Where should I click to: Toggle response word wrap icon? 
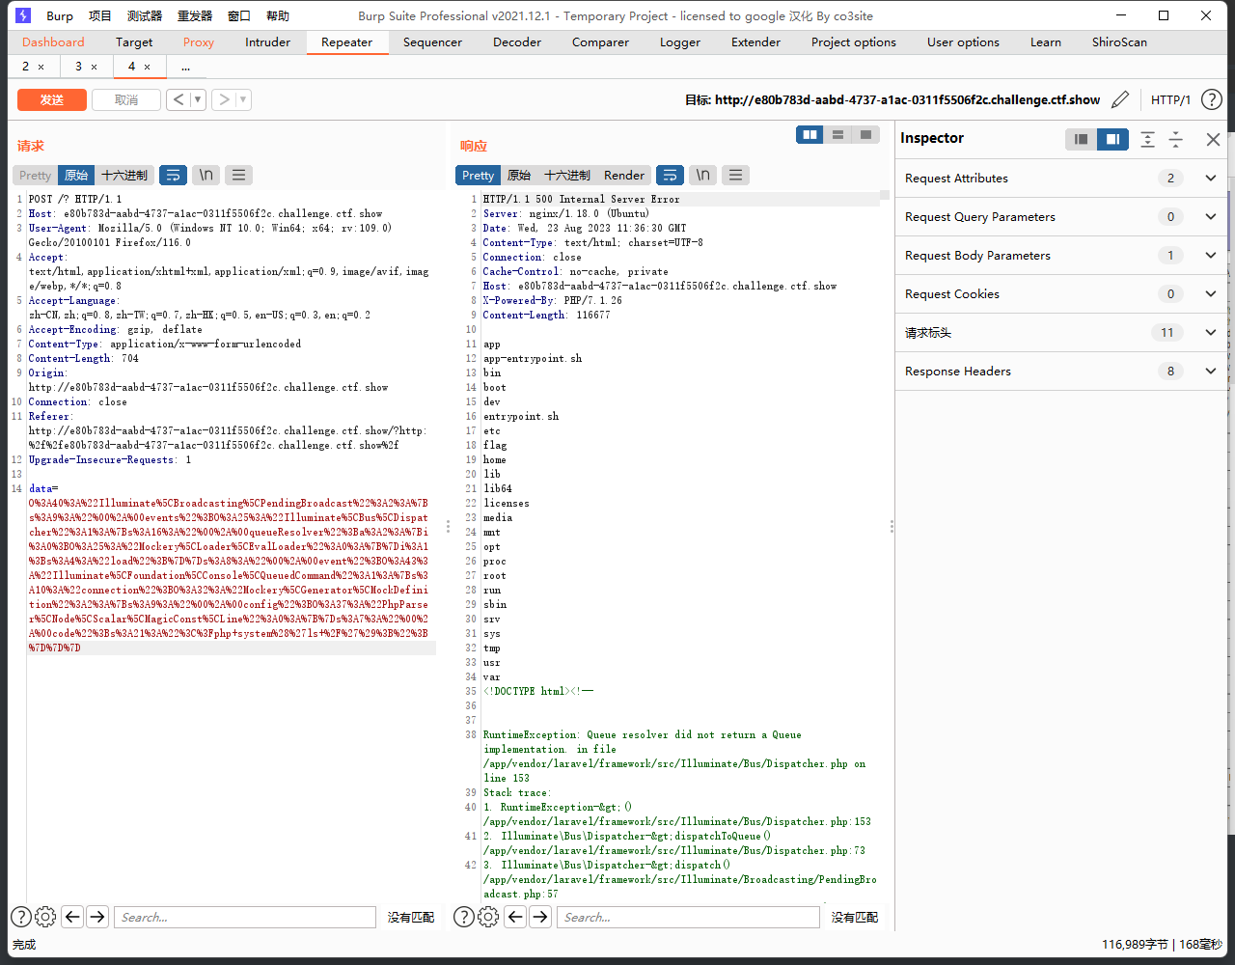670,175
